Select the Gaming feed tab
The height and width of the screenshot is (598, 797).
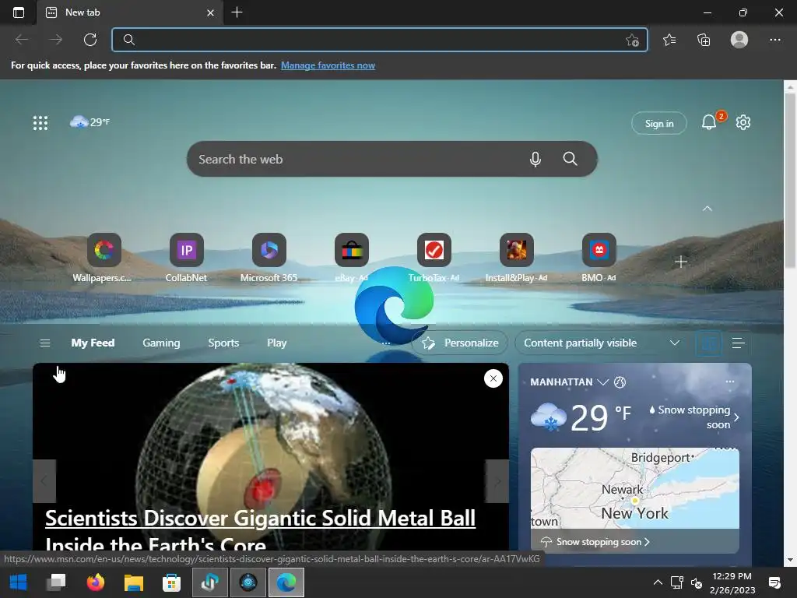pyautogui.click(x=161, y=343)
